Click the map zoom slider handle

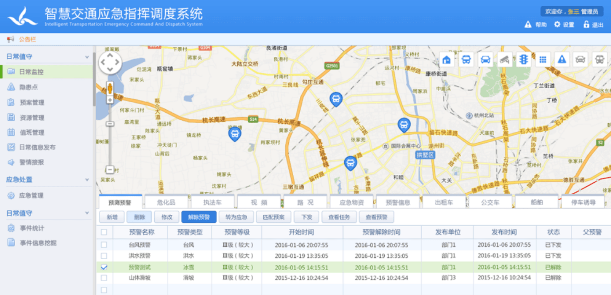(x=110, y=124)
